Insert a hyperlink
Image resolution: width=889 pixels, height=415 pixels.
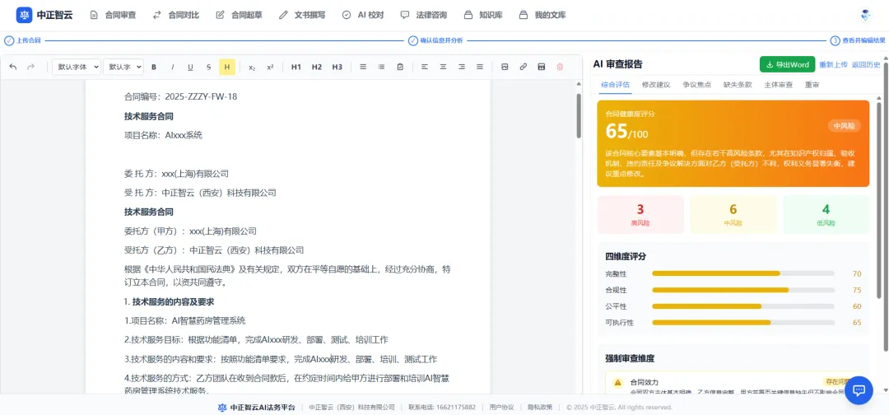(x=524, y=67)
